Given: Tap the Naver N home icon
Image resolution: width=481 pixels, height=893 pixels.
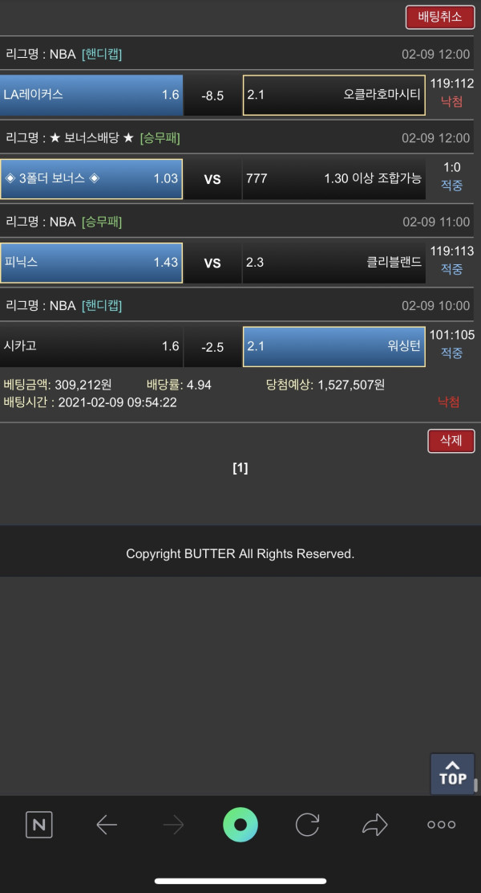Looking at the screenshot, I should point(39,824).
